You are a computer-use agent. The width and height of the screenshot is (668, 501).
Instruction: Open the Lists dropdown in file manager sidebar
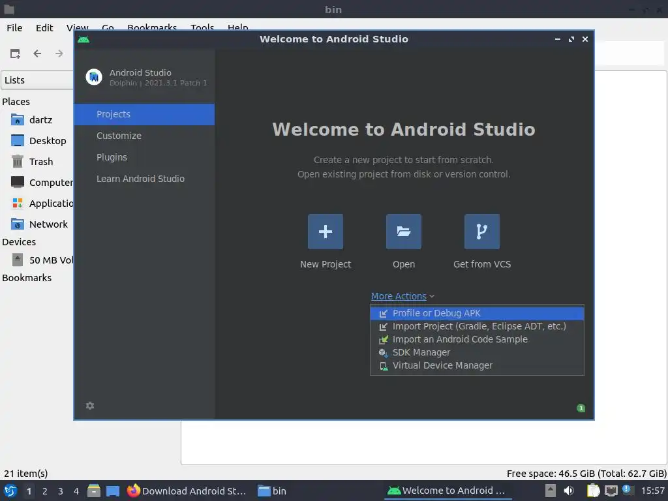[37, 80]
